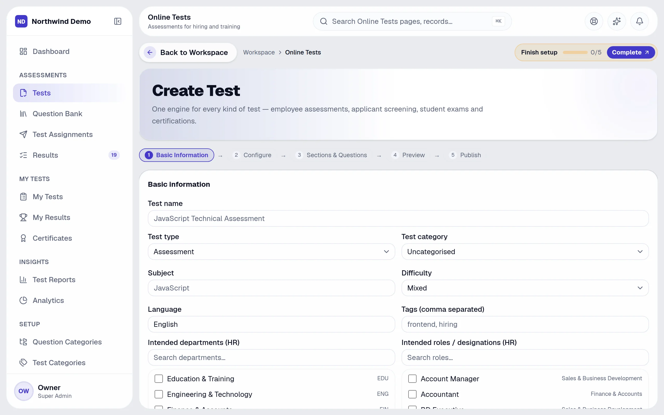Go to the Publish step
The height and width of the screenshot is (415, 664).
465,155
